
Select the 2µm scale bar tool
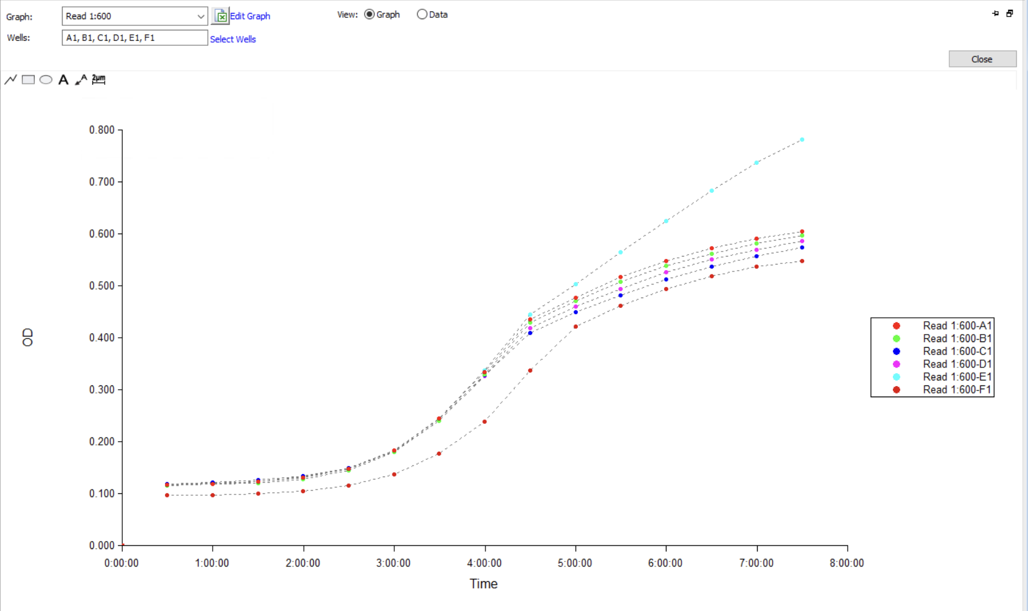(99, 79)
